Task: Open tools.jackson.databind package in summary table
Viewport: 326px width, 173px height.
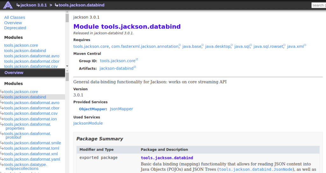Action: pos(167,158)
